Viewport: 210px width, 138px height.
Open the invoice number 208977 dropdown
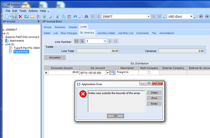point(149,17)
